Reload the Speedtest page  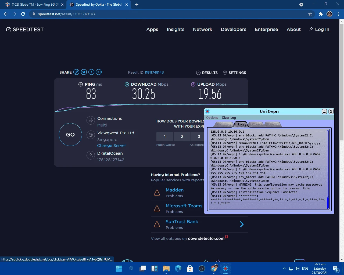click(x=23, y=14)
